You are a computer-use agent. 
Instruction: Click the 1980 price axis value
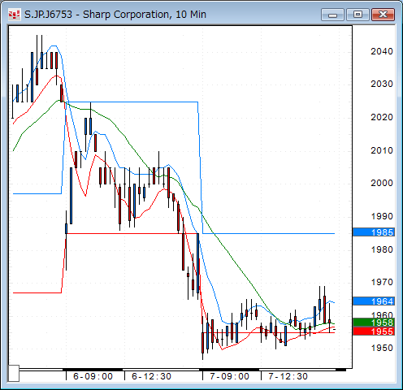382,249
